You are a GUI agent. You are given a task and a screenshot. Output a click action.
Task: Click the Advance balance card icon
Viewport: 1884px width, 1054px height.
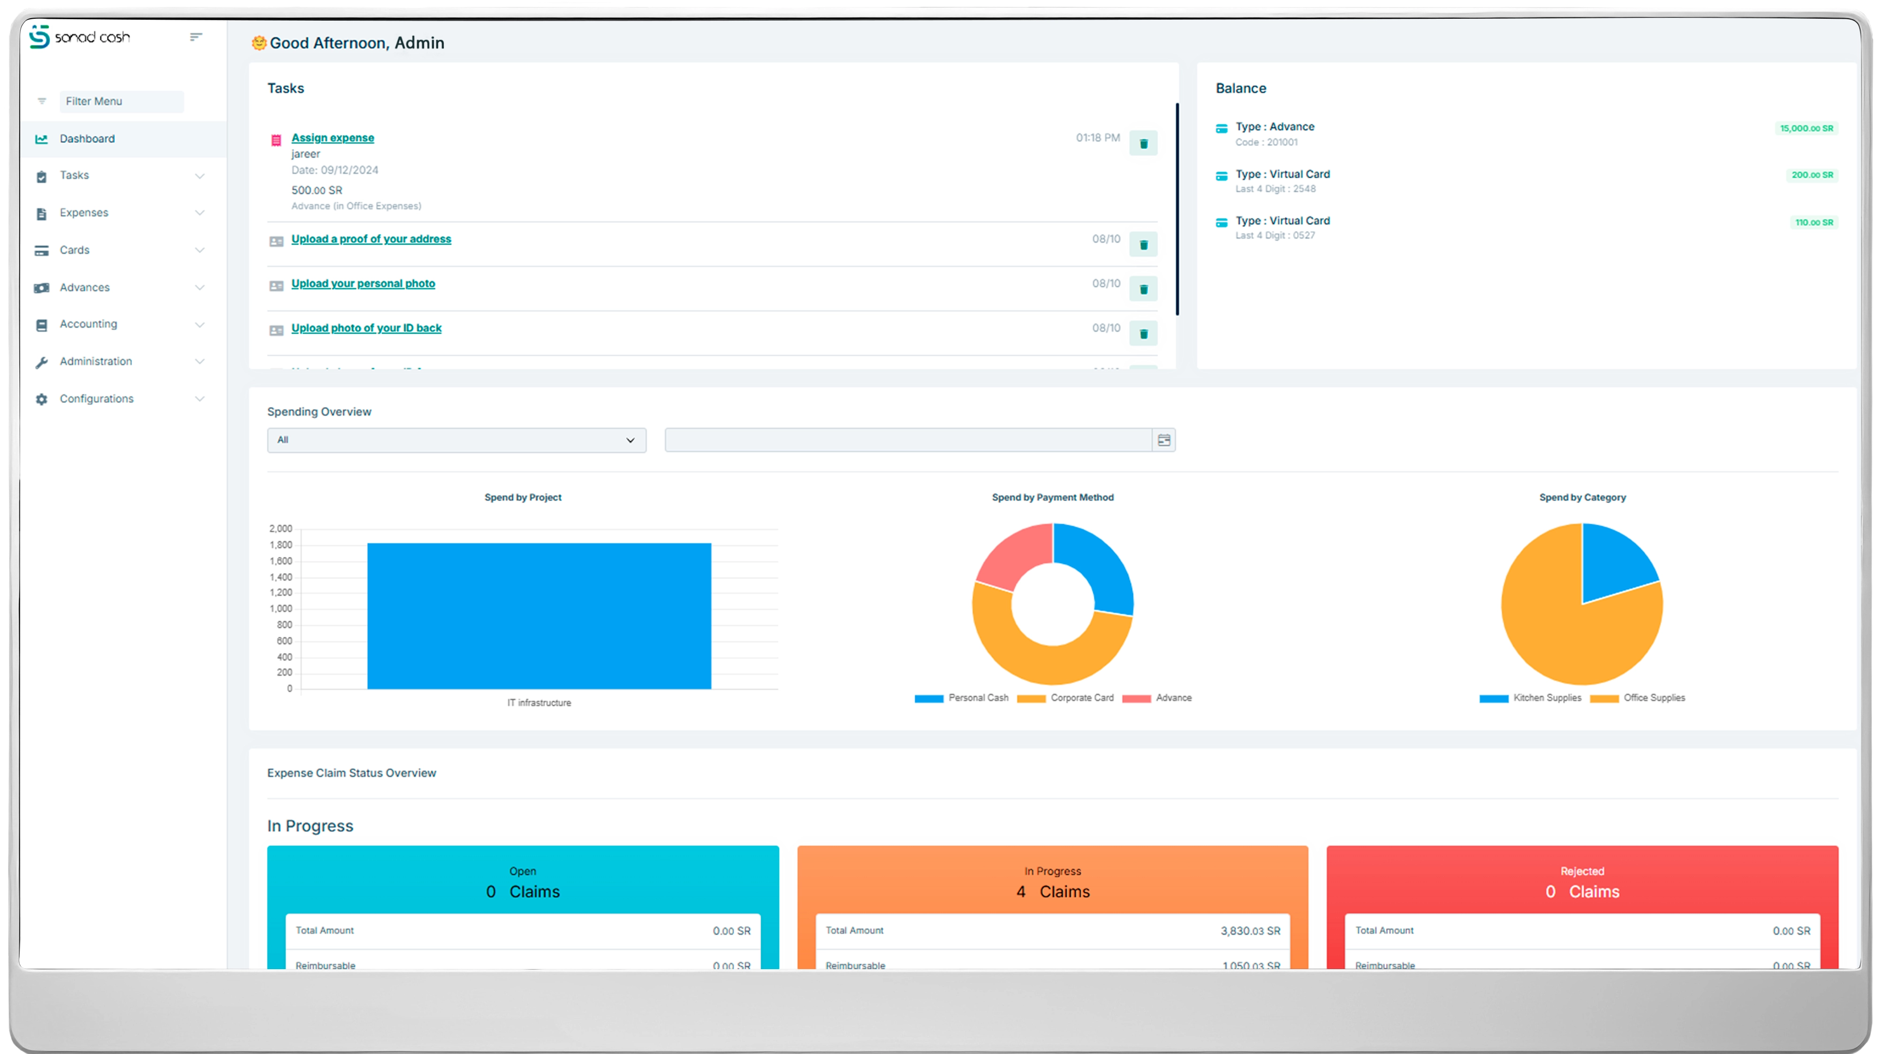click(1222, 128)
